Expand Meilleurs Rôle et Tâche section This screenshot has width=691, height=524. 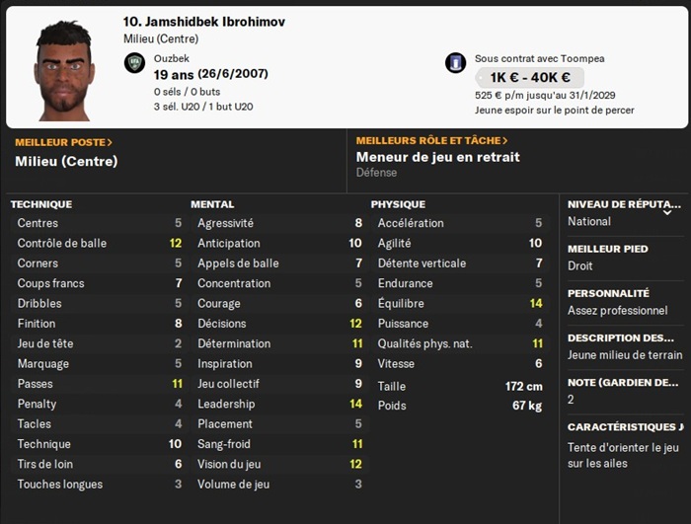coord(505,141)
